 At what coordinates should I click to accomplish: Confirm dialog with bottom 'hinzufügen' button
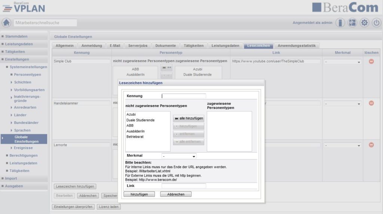139,194
